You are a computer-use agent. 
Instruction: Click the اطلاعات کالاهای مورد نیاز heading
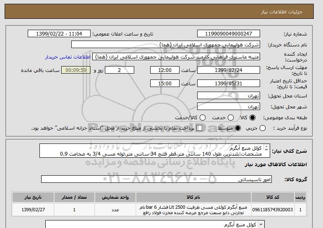[276, 164]
